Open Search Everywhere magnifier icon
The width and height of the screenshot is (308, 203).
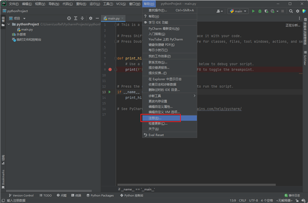[x=291, y=11]
